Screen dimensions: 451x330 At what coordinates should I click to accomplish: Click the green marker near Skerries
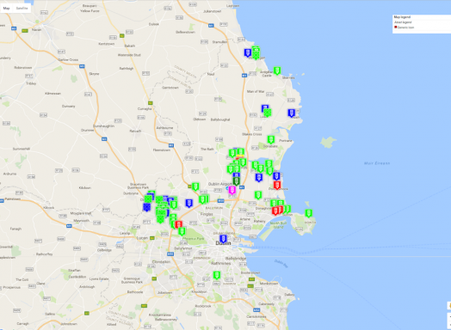coord(277,70)
